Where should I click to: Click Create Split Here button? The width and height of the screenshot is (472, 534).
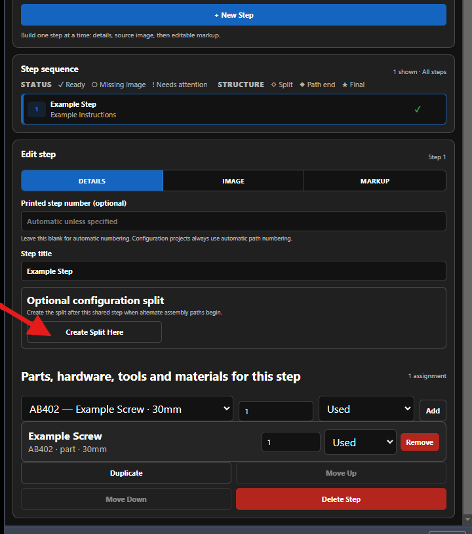coord(94,332)
